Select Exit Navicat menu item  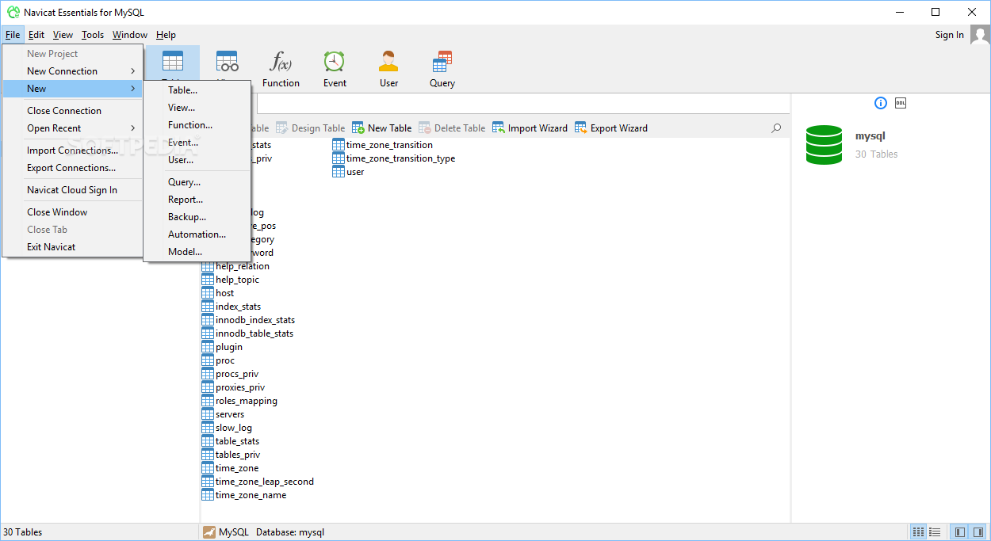pyautogui.click(x=73, y=247)
